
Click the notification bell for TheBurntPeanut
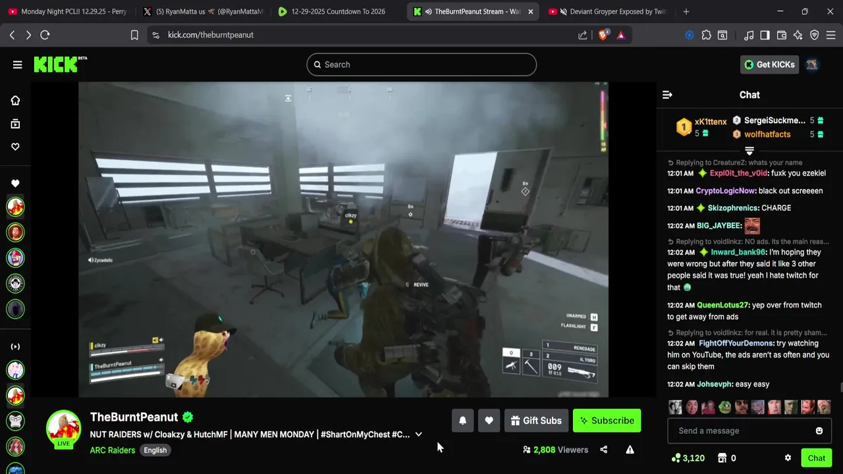click(462, 421)
